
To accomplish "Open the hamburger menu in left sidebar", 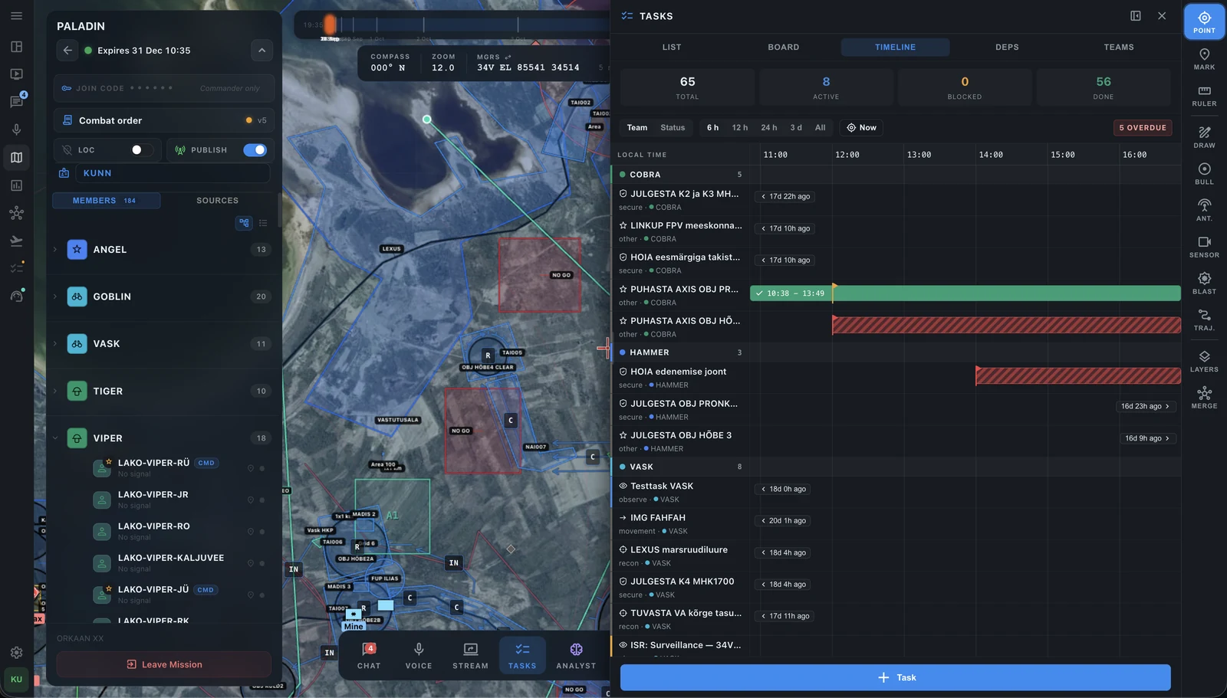I will pos(16,15).
